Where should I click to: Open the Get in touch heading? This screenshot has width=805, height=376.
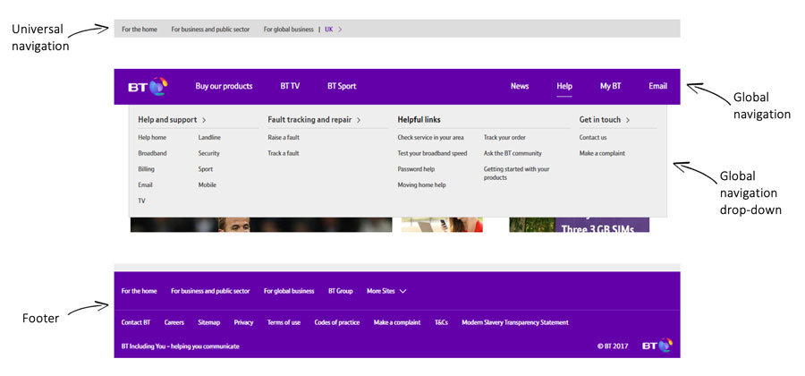pyautogui.click(x=605, y=119)
